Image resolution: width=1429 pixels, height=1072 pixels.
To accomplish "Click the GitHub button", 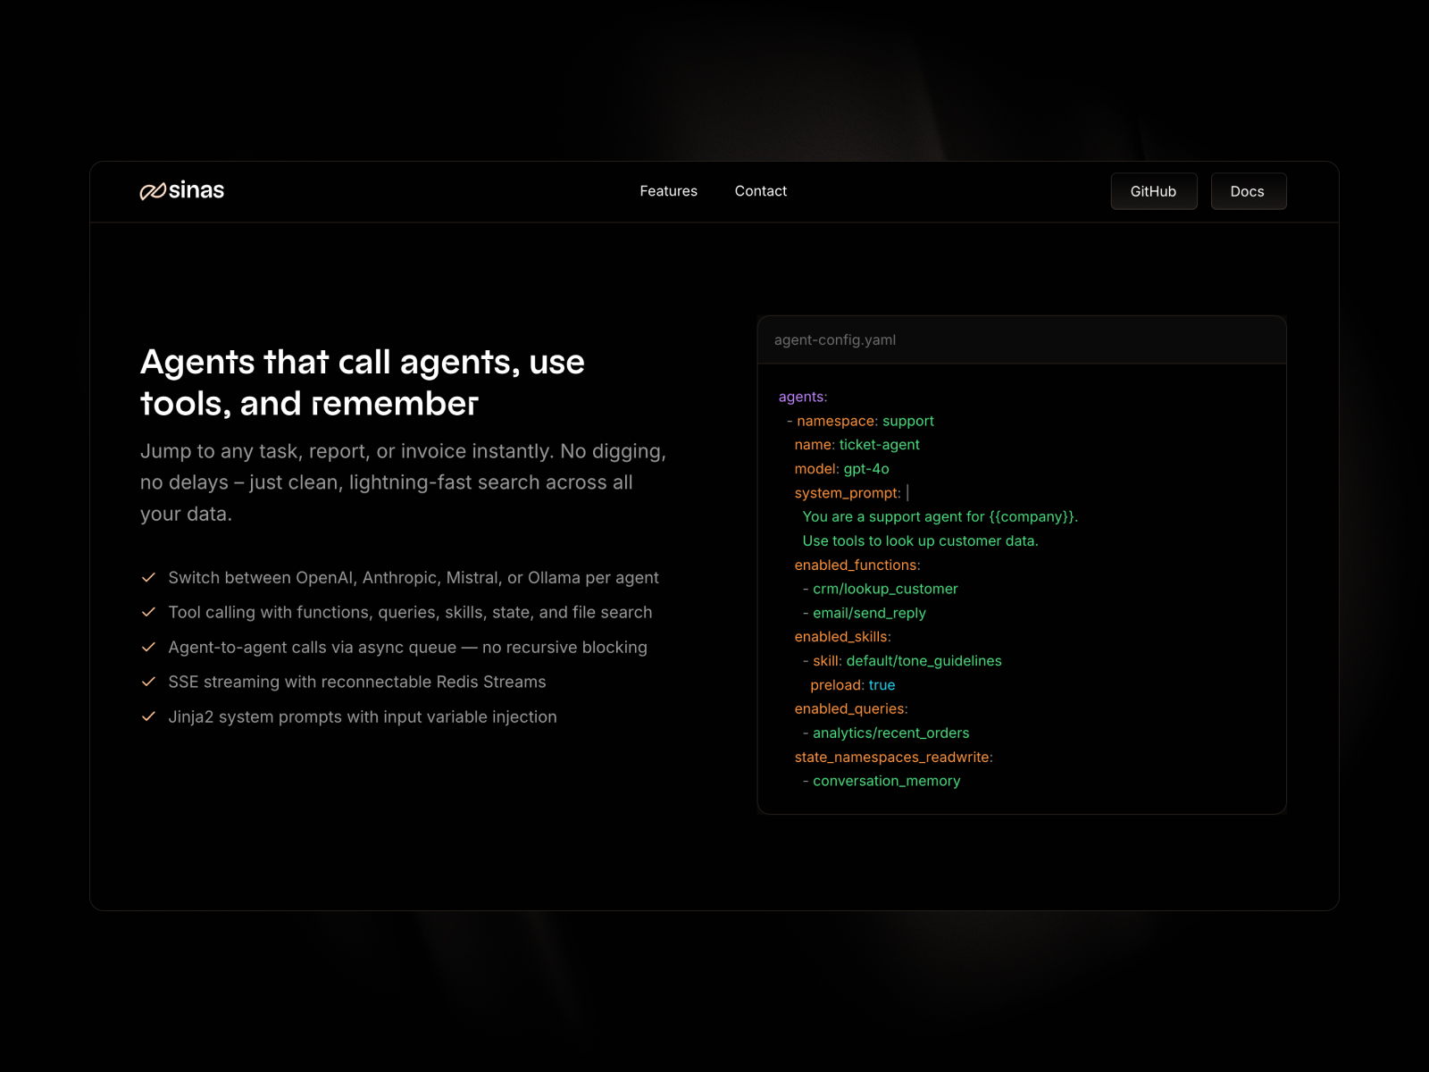I will (x=1154, y=191).
